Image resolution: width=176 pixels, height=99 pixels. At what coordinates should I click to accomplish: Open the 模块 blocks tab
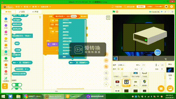[x=9, y=12]
